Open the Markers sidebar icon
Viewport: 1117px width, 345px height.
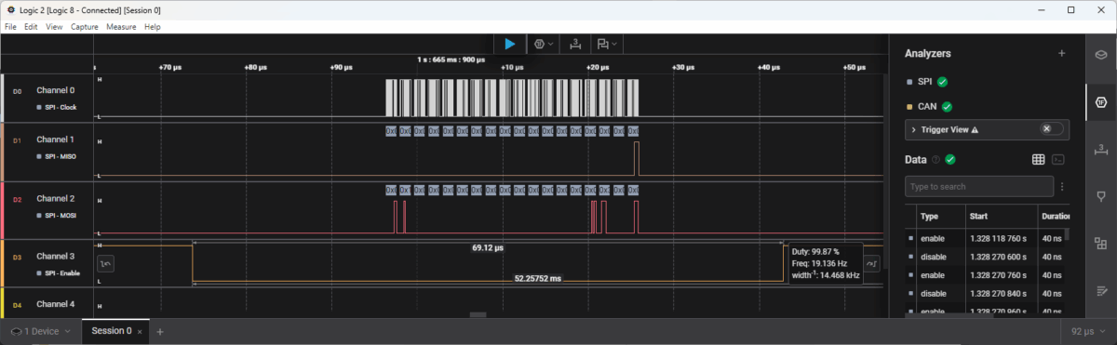(1101, 196)
